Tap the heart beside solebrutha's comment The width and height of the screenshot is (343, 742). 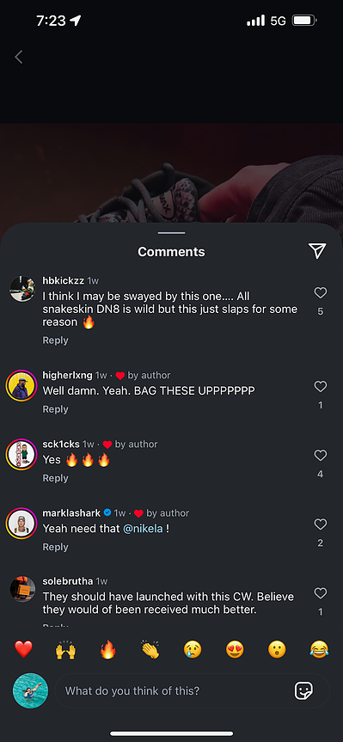[321, 593]
